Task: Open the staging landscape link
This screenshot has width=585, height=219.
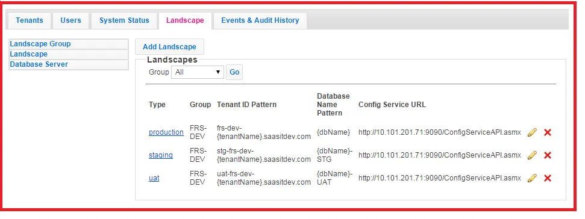Action: (x=161, y=155)
